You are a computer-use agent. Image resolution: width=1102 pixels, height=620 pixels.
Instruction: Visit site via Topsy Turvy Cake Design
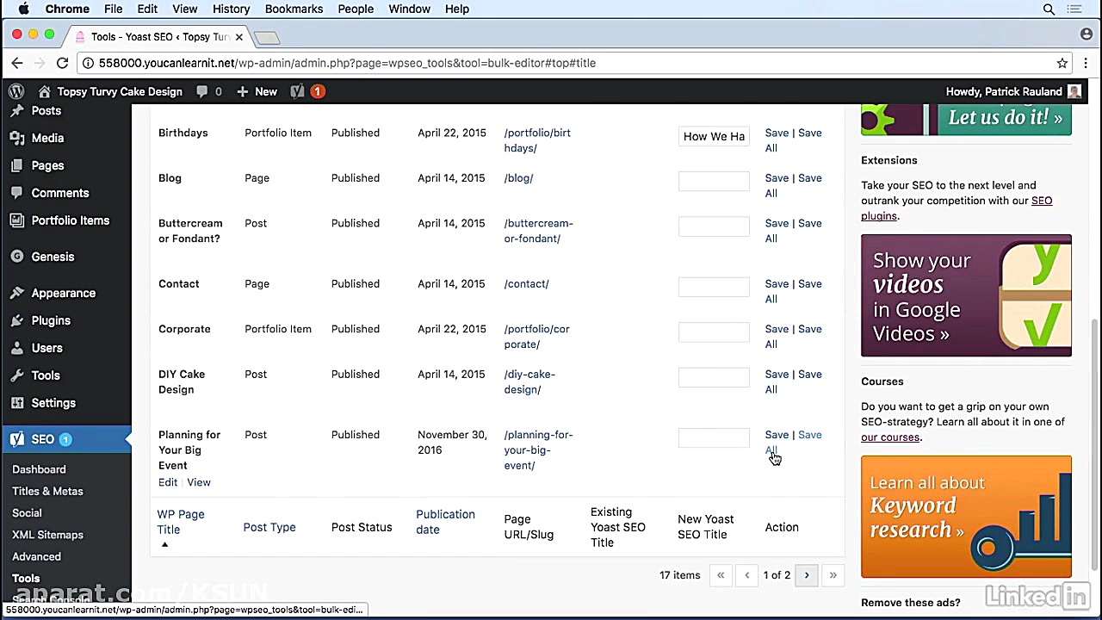tap(110, 91)
